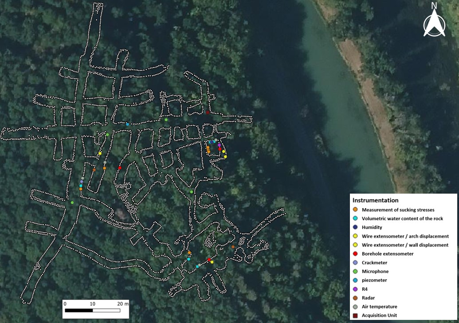Click yellow symbol beside arch displacement legend entry

(x=355, y=236)
